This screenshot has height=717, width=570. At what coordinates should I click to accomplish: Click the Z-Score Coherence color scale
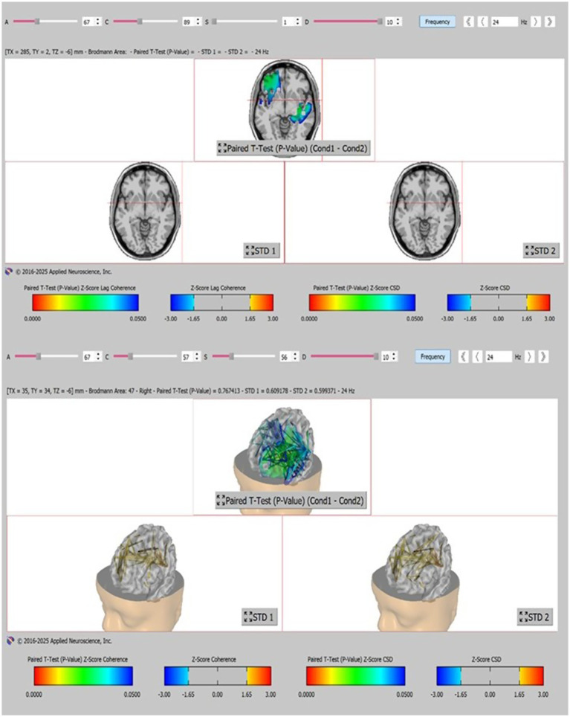pyautogui.click(x=218, y=676)
